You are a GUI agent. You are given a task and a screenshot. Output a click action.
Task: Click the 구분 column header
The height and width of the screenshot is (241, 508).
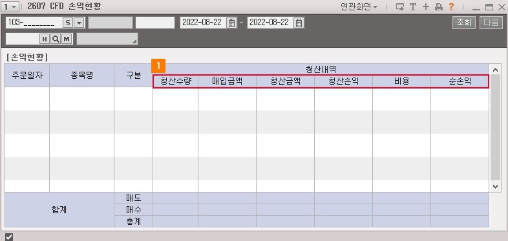[x=134, y=76]
